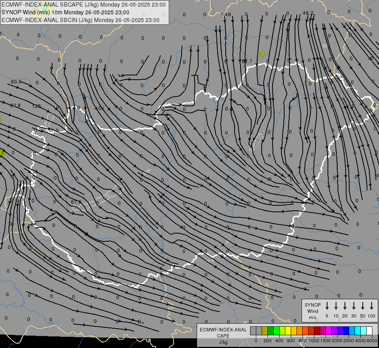This screenshot has width=379, height=348.
Task: Click the wind legend arrow above 30
Action: click(353, 306)
